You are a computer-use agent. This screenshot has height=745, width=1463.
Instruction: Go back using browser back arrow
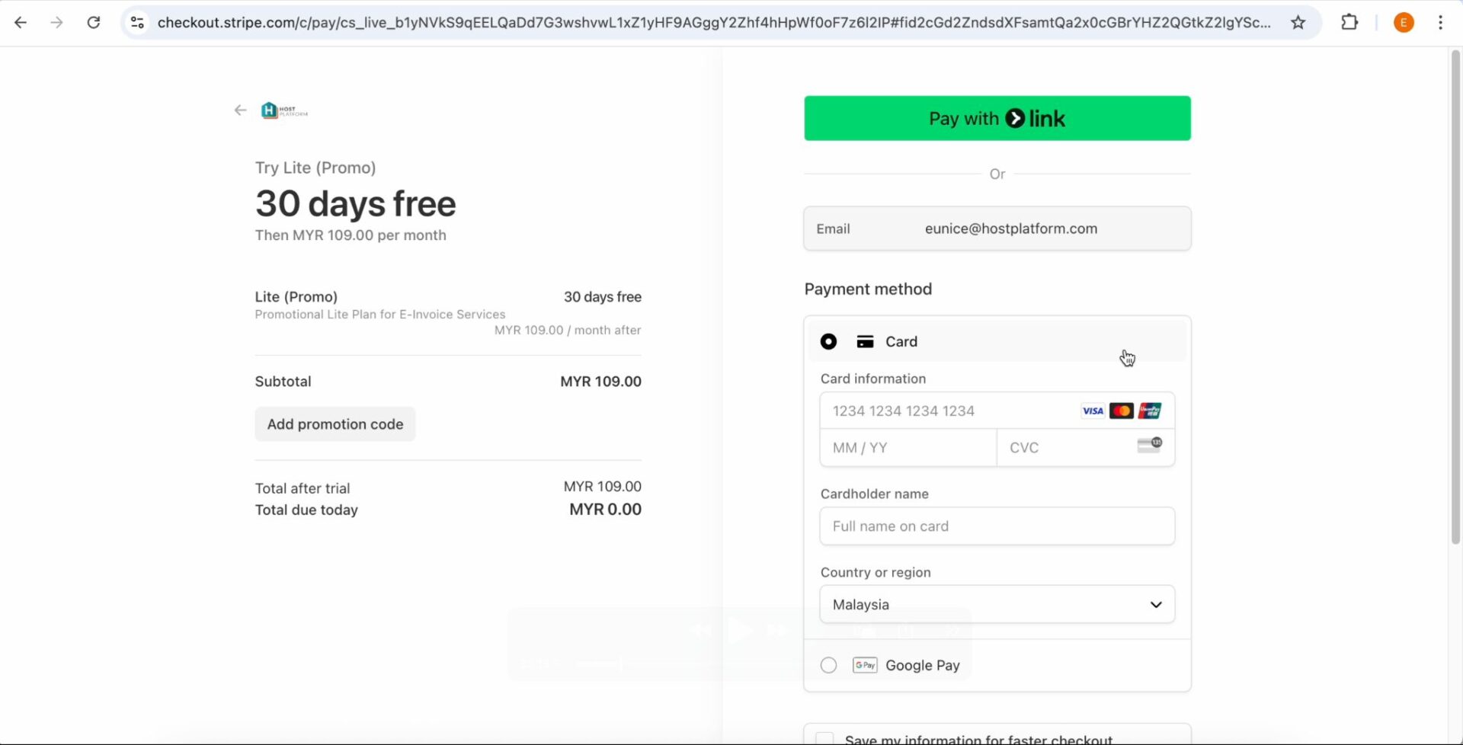pos(21,23)
